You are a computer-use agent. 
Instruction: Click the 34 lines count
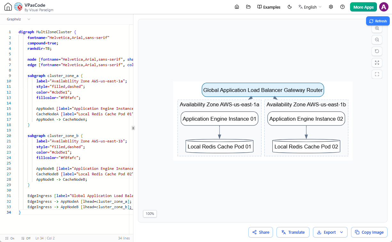click(x=124, y=238)
